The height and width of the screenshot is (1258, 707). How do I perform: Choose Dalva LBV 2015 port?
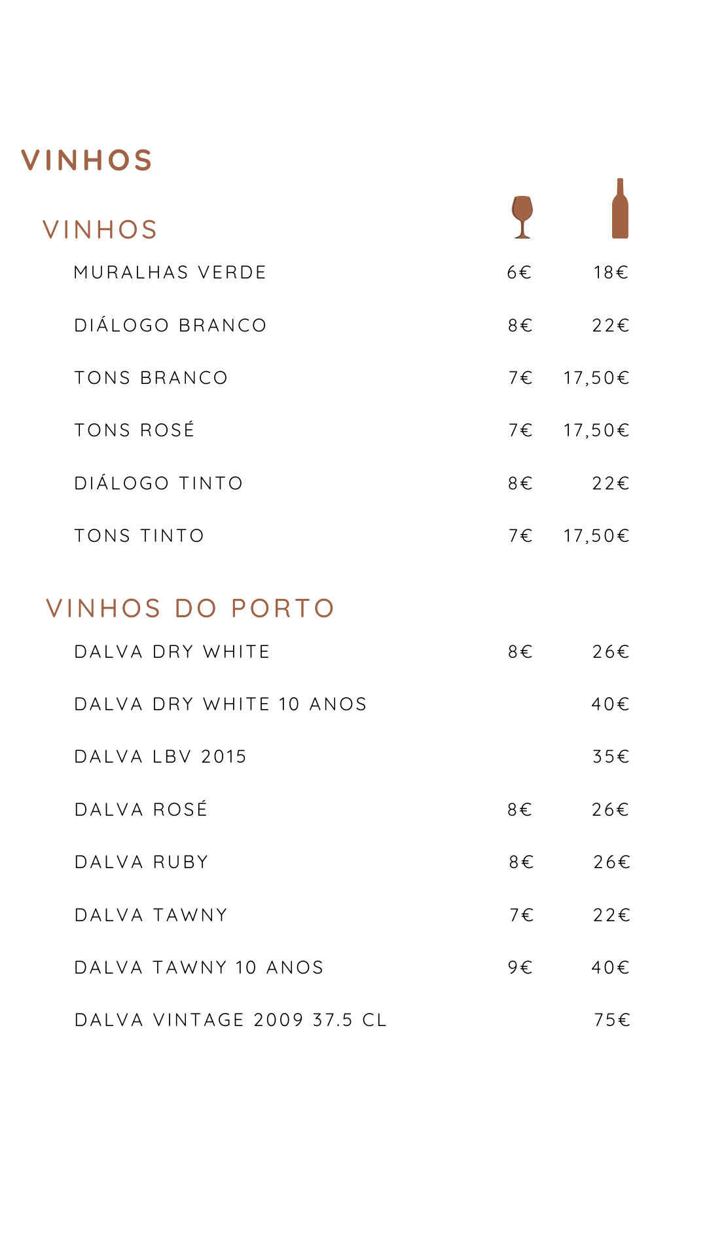tap(160, 757)
